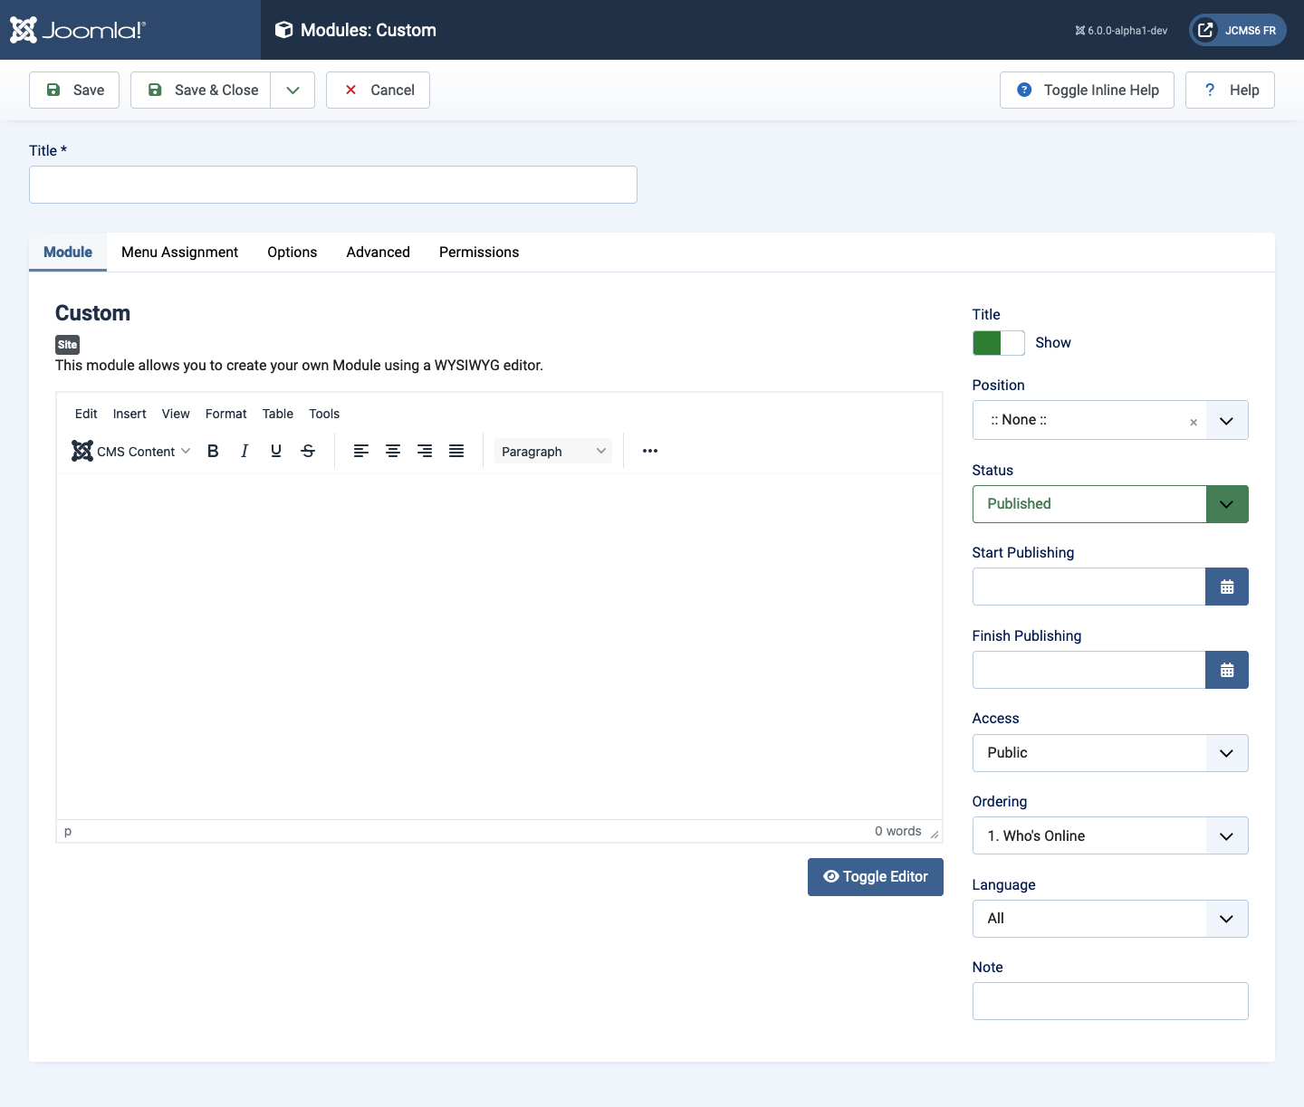1304x1107 pixels.
Task: Toggle the Show Title switch
Action: [x=999, y=343]
